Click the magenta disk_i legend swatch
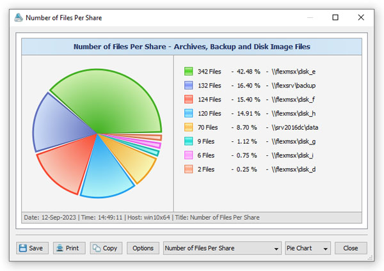384x271 pixels. coord(188,155)
